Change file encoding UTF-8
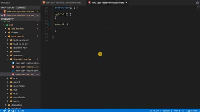200x112 pixels. [x=177, y=111]
